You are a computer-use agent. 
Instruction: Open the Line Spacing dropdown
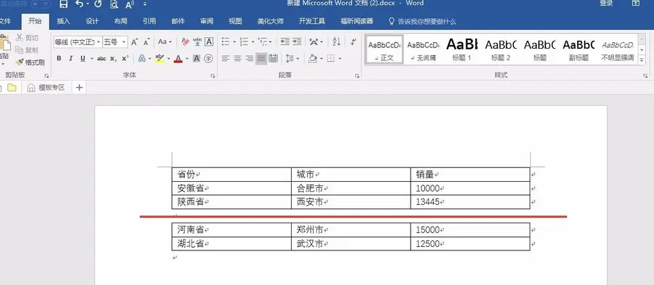pyautogui.click(x=292, y=58)
